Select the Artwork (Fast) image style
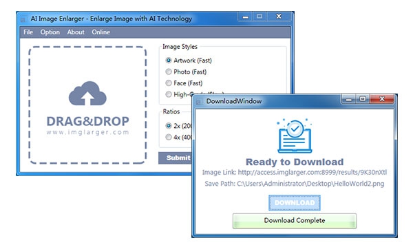 pos(169,61)
